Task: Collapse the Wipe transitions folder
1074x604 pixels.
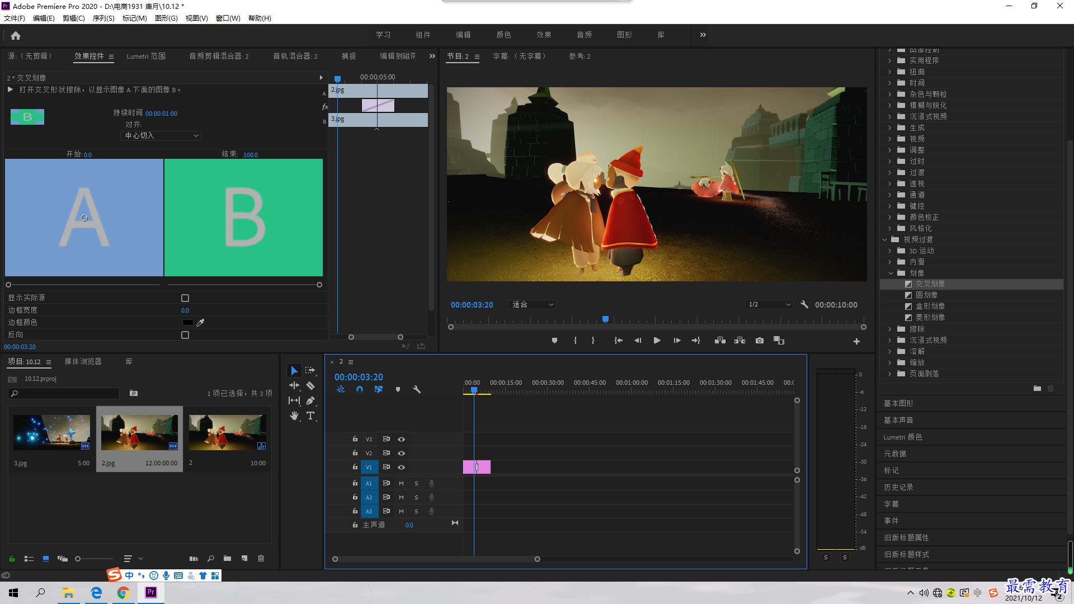Action: [891, 273]
